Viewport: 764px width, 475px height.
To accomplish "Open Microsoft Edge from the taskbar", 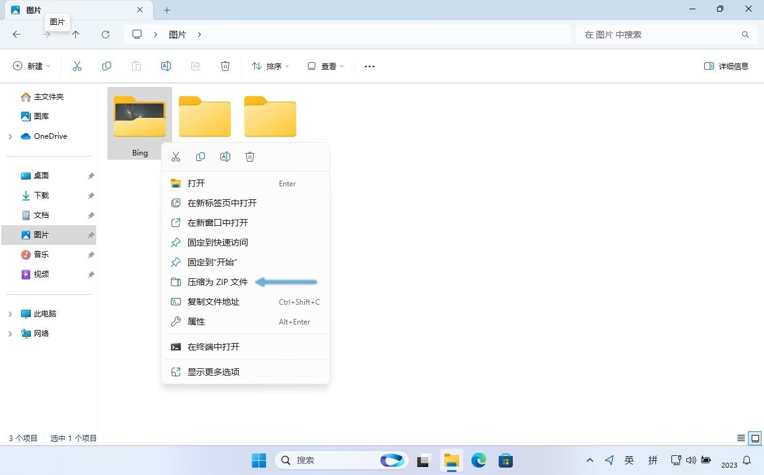I will pos(479,460).
